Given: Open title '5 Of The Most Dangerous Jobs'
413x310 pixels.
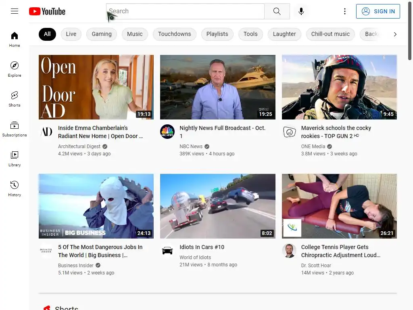Looking at the screenshot, I should point(100,251).
